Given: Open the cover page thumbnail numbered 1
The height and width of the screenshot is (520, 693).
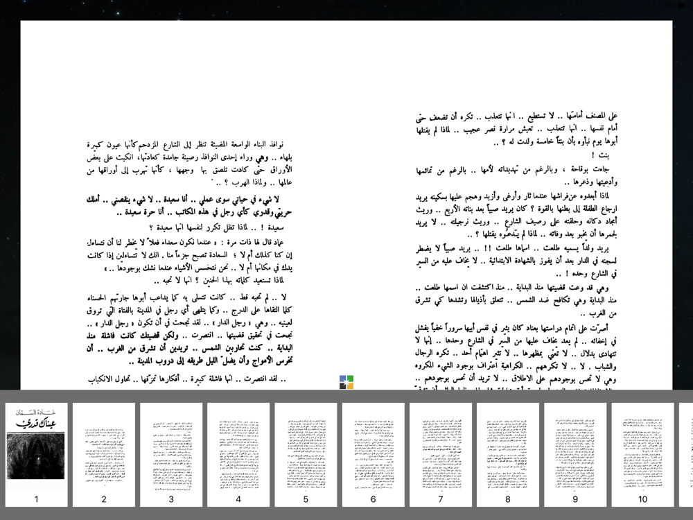Looking at the screenshot, I should [x=36, y=455].
